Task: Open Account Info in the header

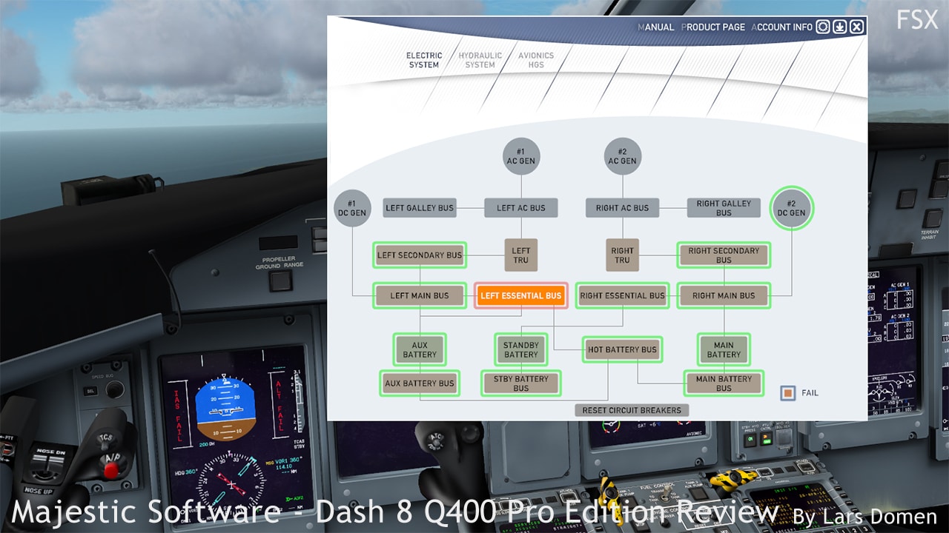Action: 782,27
